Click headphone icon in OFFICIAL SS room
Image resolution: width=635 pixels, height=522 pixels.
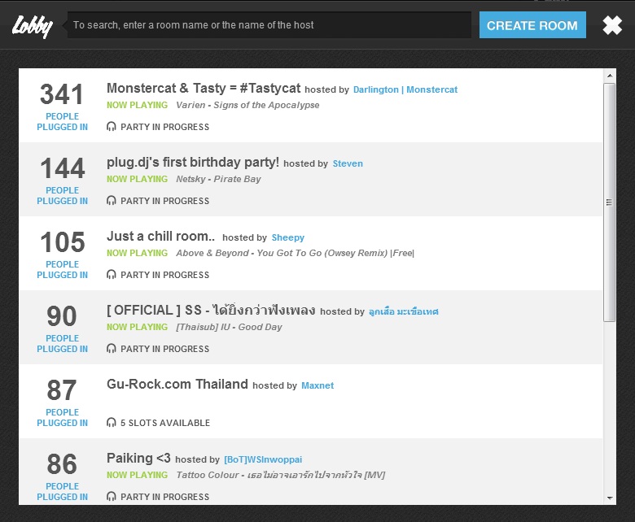coord(111,349)
